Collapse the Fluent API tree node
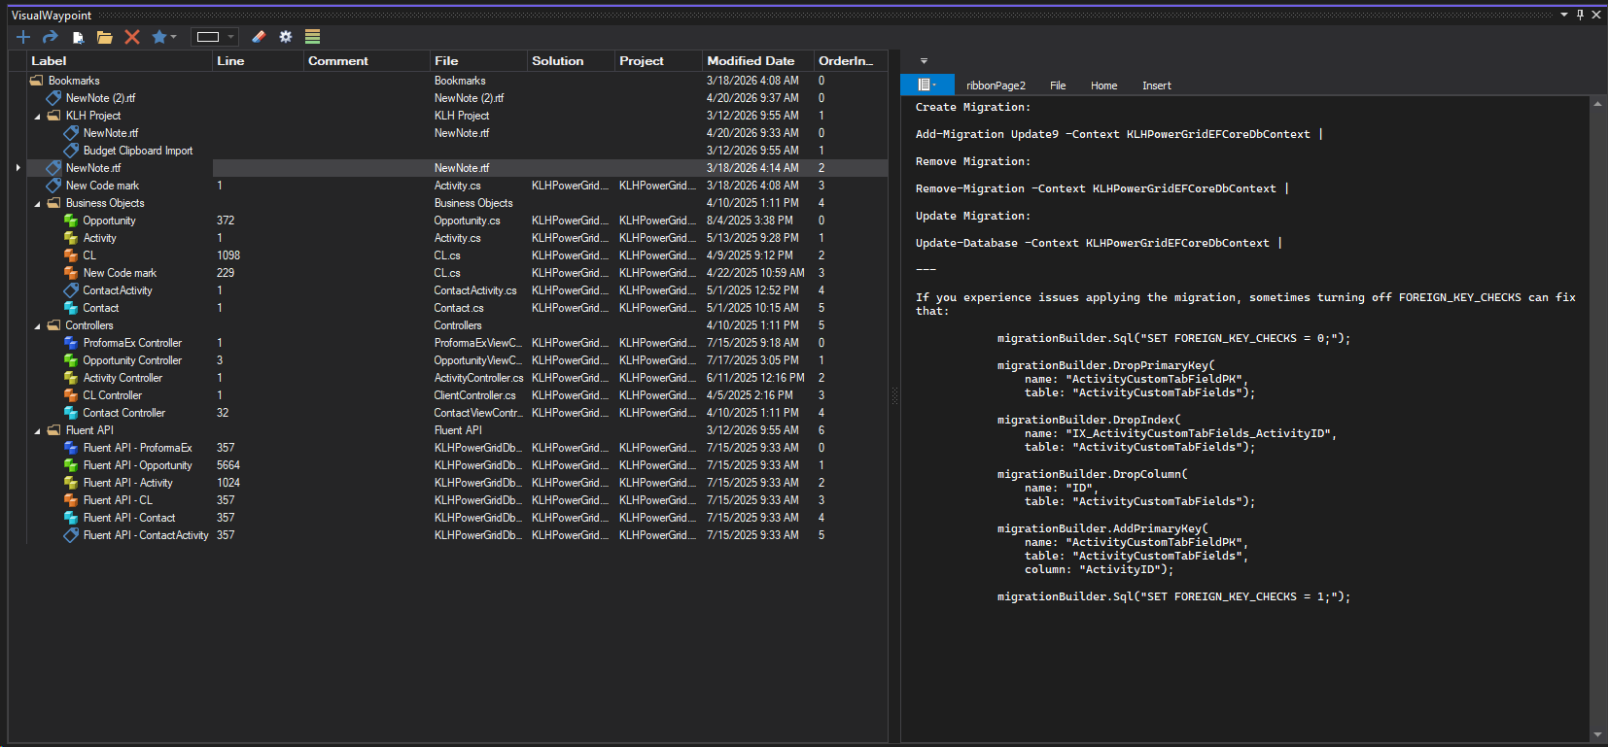This screenshot has height=747, width=1608. (x=38, y=430)
